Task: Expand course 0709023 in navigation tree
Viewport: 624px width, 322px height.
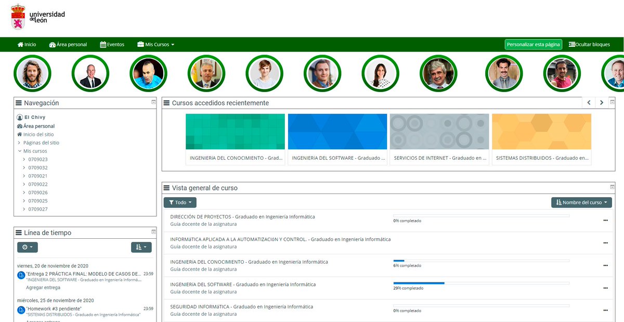Action: click(24, 159)
